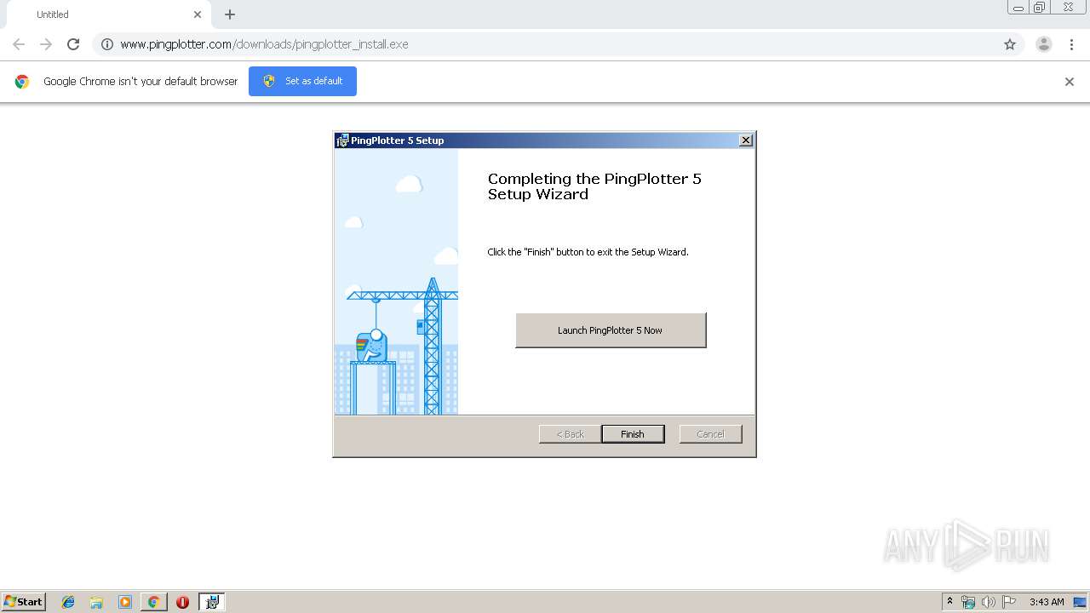Viewport: 1090px width, 613px height.
Task: Close the PingPlotter 5 Setup dialog
Action: [x=746, y=140]
